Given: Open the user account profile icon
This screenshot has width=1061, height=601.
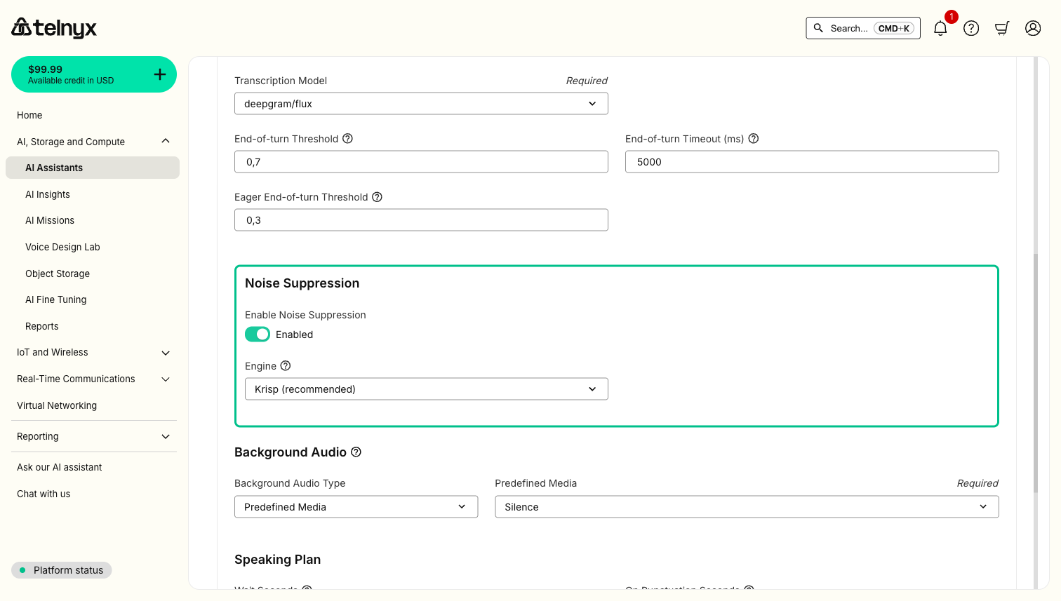Looking at the screenshot, I should click(x=1033, y=28).
